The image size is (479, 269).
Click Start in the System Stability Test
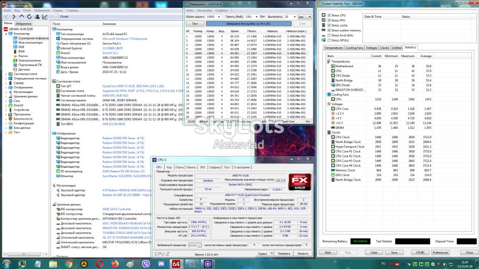(x=328, y=253)
